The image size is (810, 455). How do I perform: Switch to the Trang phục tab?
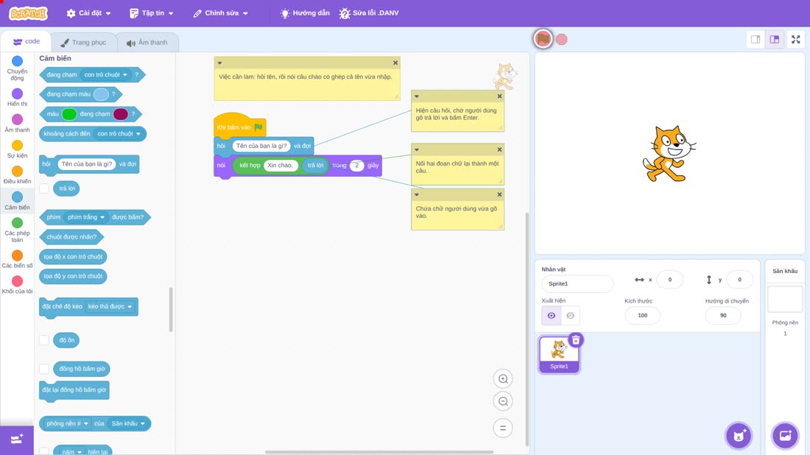click(x=83, y=43)
